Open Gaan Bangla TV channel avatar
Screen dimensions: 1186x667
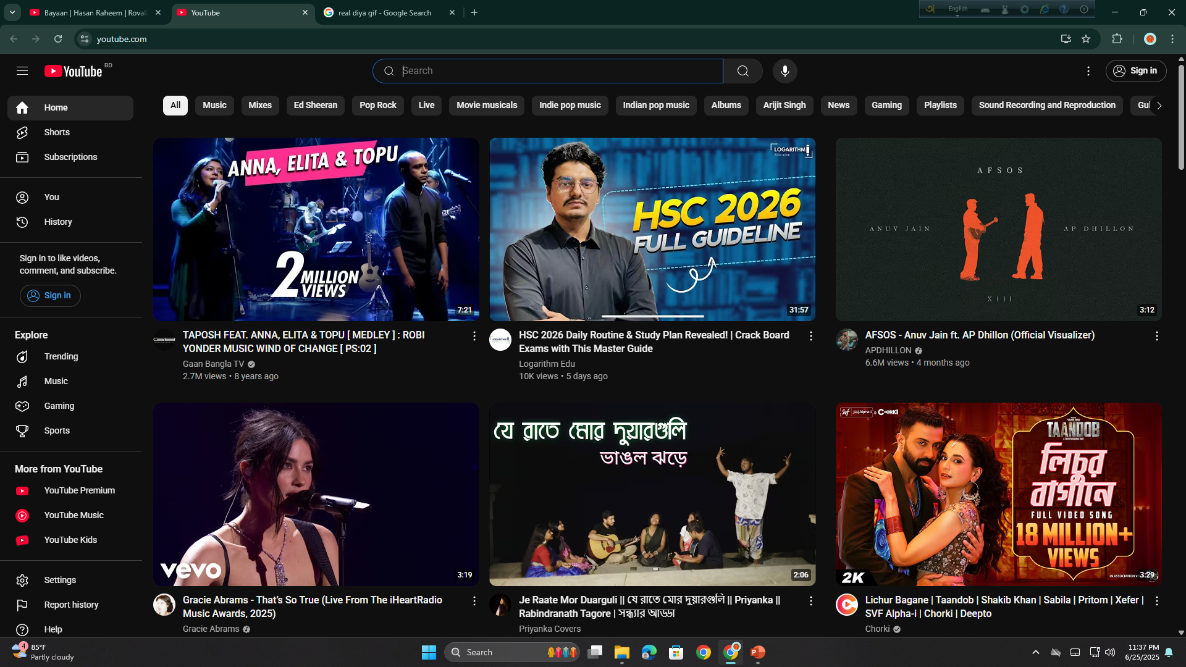(x=164, y=340)
